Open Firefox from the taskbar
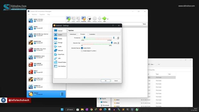Screen dimensions: 199x112 (100, 110)
